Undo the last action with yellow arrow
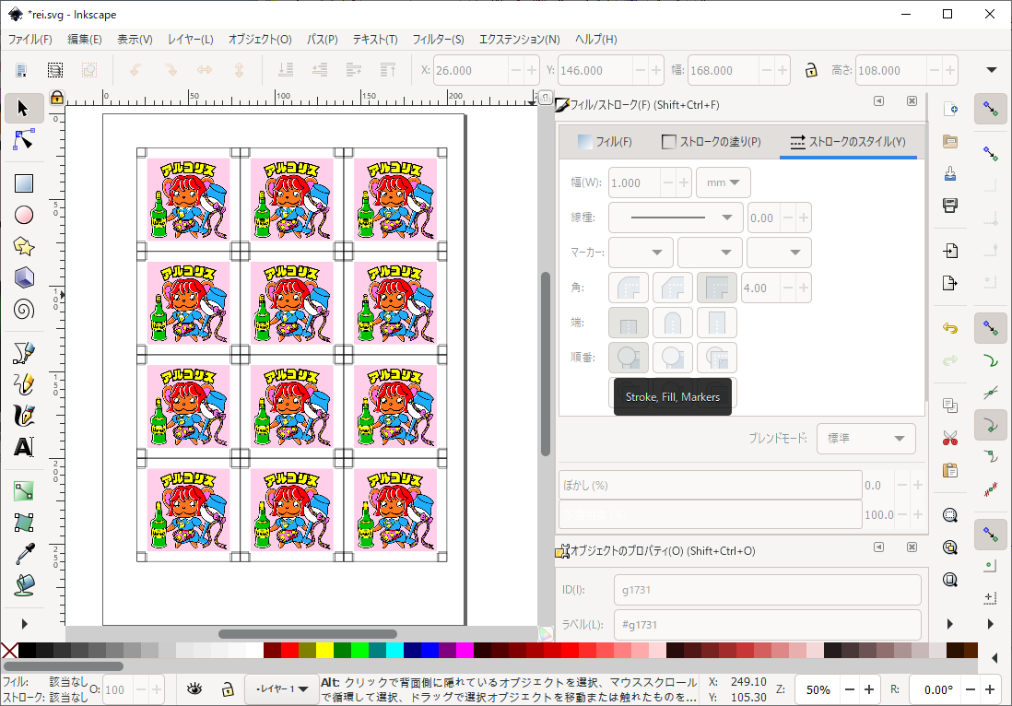 [950, 328]
